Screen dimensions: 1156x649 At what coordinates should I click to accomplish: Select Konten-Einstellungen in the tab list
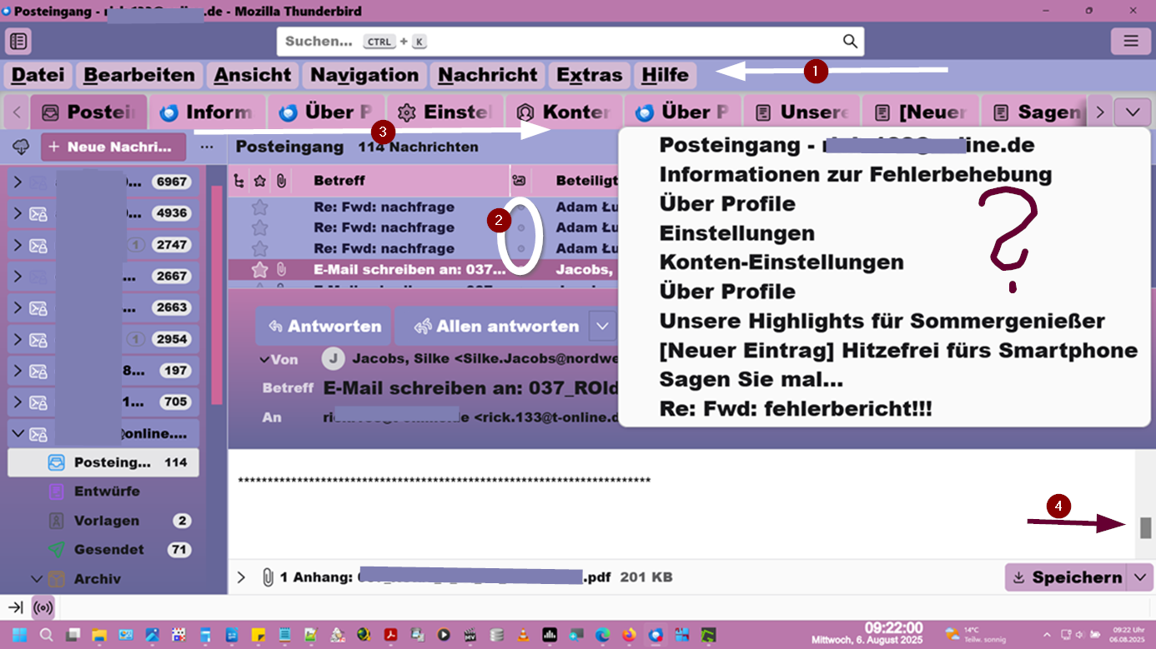pyautogui.click(x=782, y=262)
